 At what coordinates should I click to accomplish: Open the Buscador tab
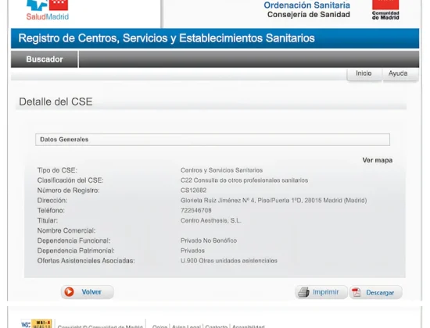(45, 59)
